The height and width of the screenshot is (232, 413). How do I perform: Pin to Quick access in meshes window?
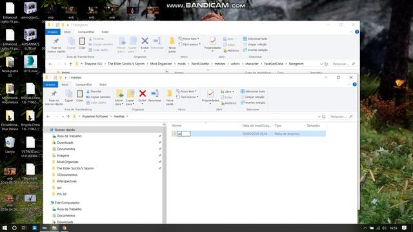[54, 97]
